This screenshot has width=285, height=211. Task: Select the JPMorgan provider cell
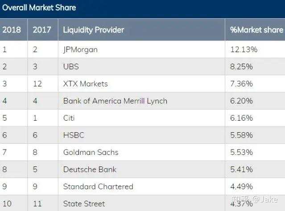click(x=80, y=49)
